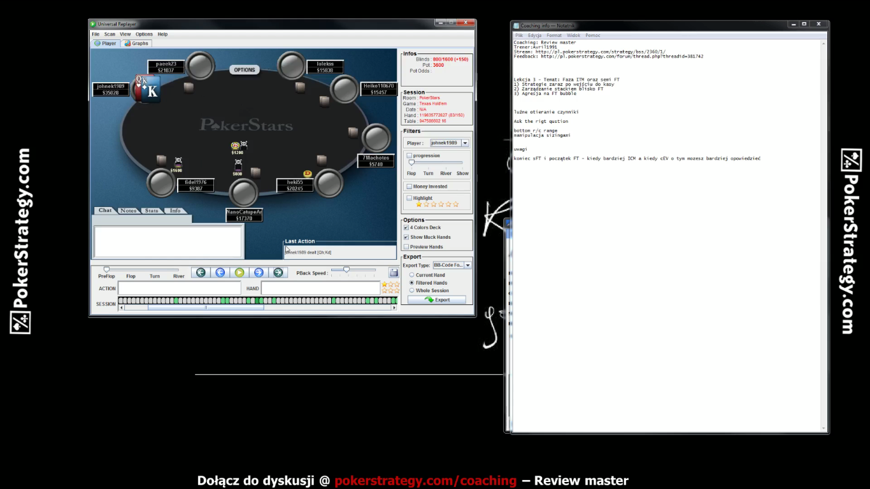Open the Pomoc menu in Notatnik
The width and height of the screenshot is (870, 489).
(593, 36)
